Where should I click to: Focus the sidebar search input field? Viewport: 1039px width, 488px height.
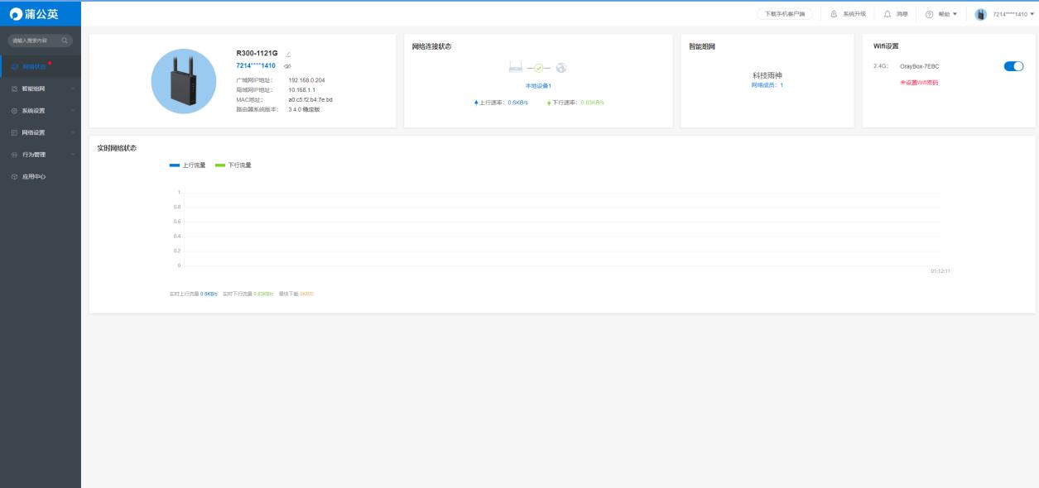click(x=41, y=40)
